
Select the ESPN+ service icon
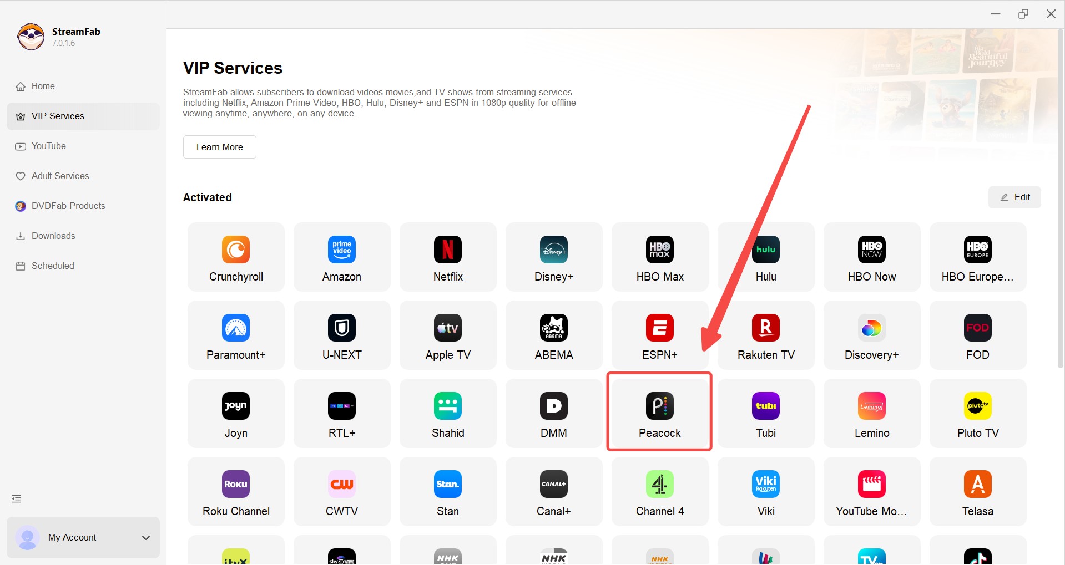click(x=659, y=335)
